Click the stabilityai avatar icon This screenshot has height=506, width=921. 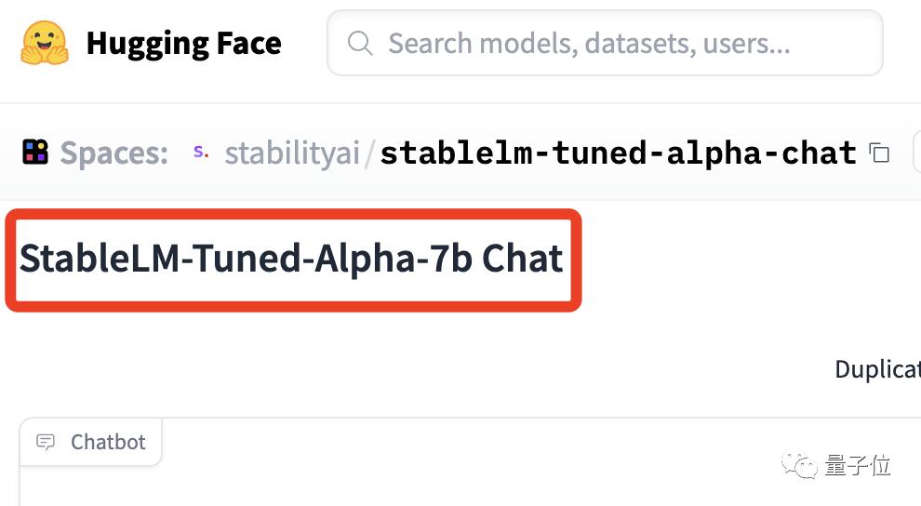pyautogui.click(x=201, y=152)
